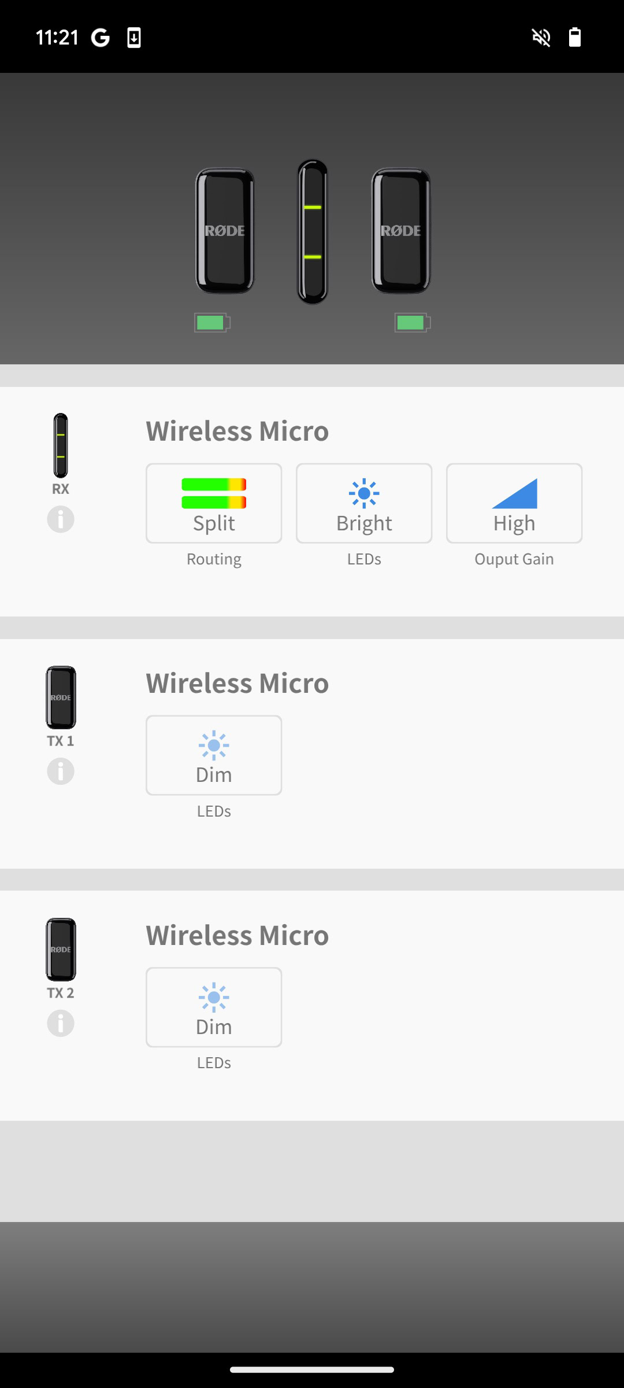Tap the left transmitter battery indicator
This screenshot has width=624, height=1388.
click(x=212, y=323)
